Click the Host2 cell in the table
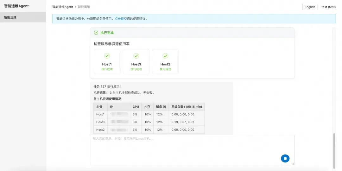The image size is (342, 171). (x=101, y=130)
